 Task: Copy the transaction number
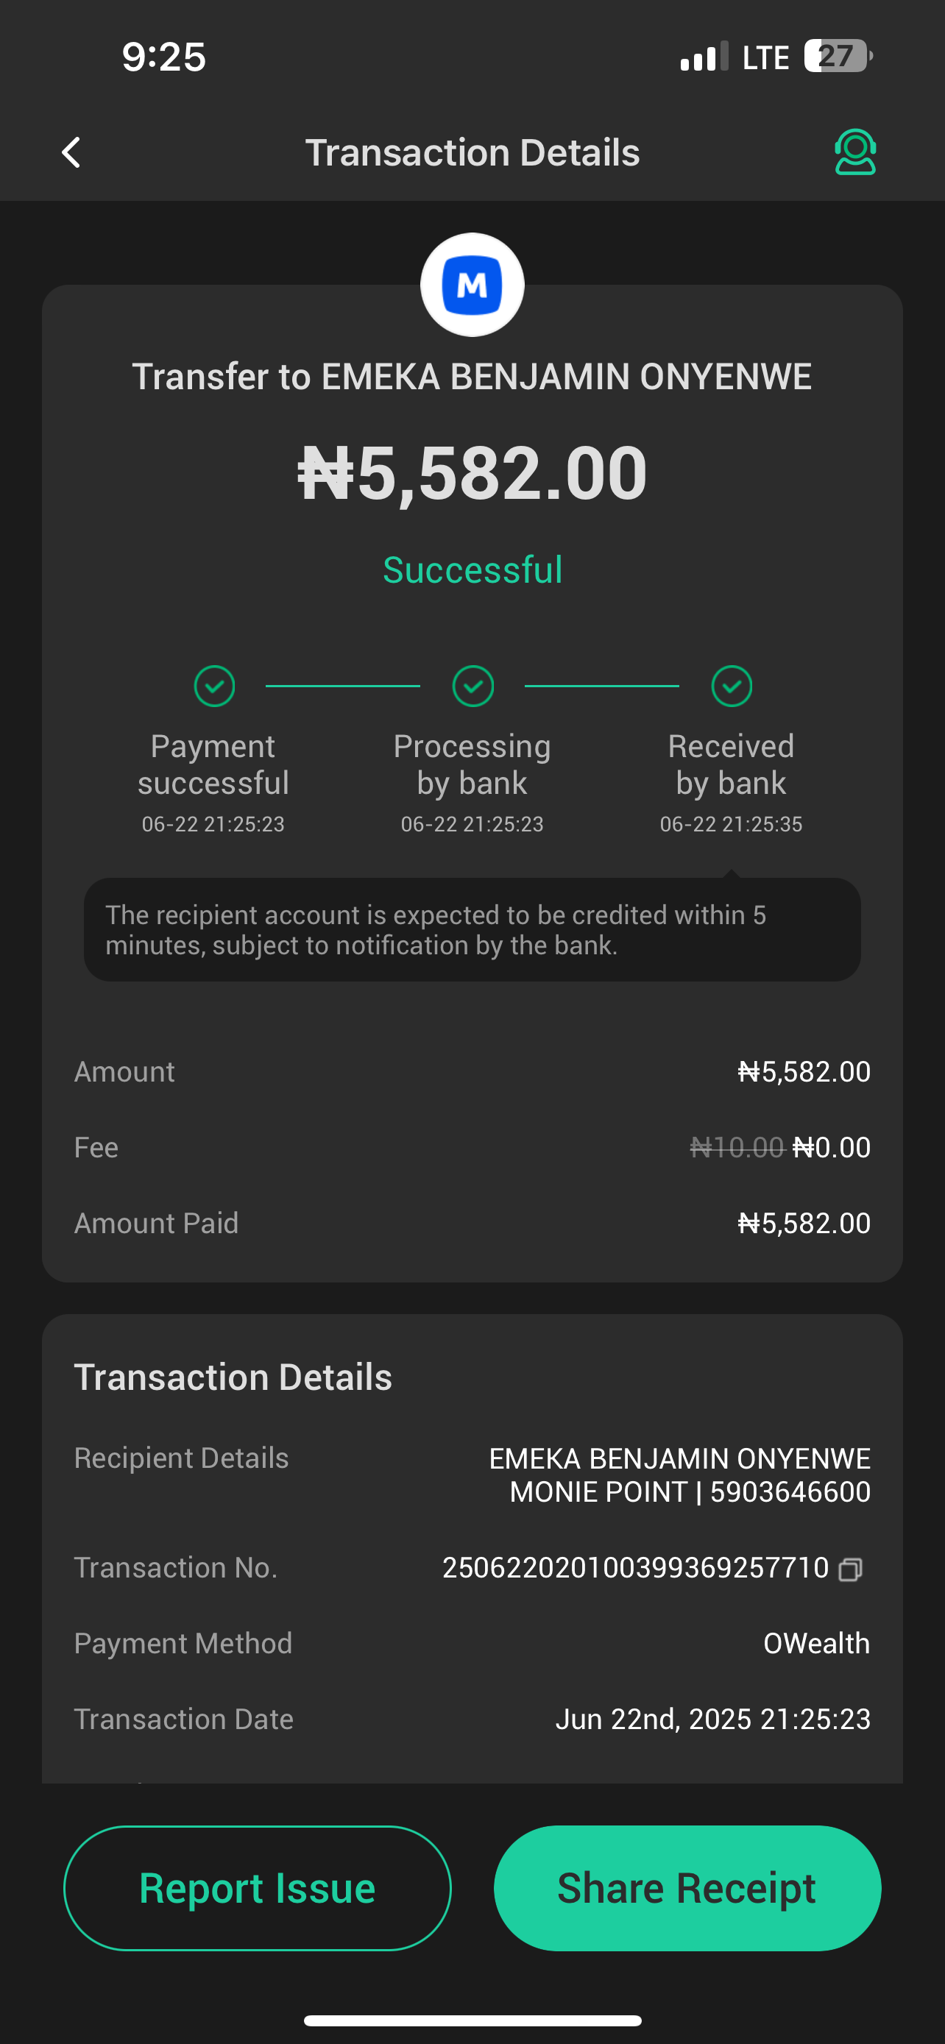(851, 1569)
